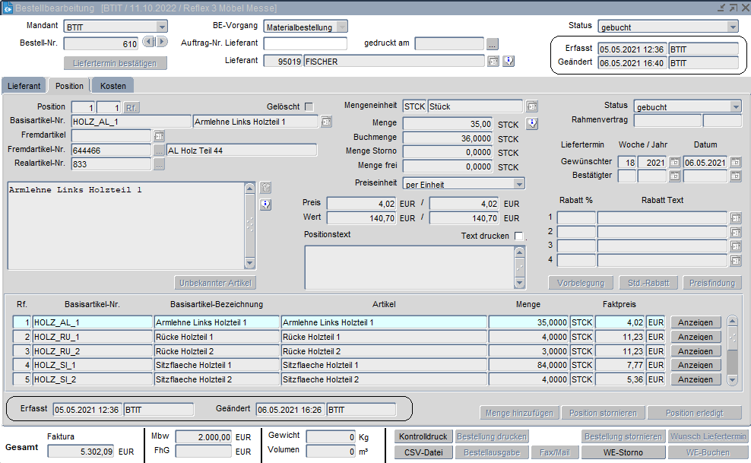Toggle the Gelöscht checkbox
This screenshot has height=463, width=751.
309,106
